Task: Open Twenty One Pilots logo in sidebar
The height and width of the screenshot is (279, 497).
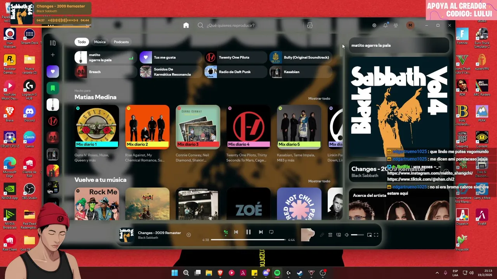Action: pyautogui.click(x=53, y=121)
